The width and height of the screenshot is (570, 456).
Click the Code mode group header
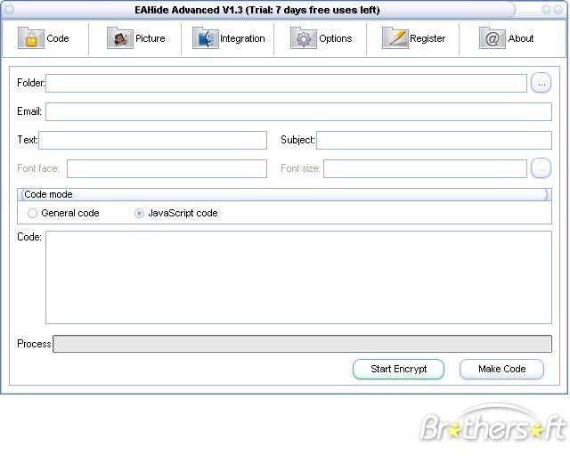284,194
